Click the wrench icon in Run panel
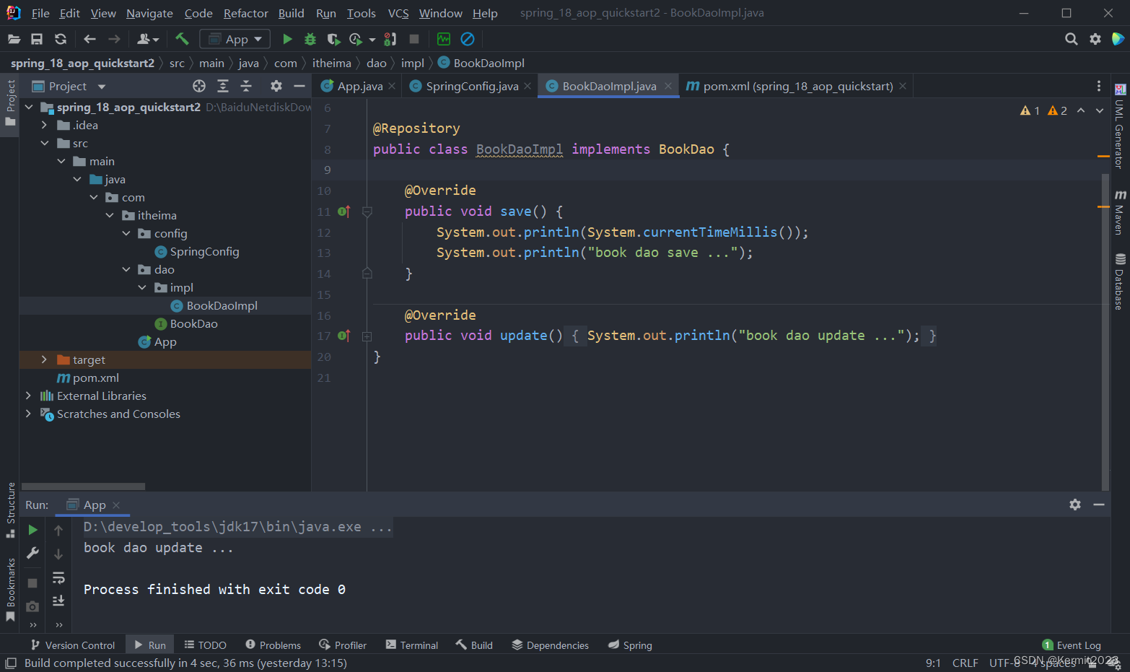This screenshot has width=1130, height=672. (x=32, y=553)
